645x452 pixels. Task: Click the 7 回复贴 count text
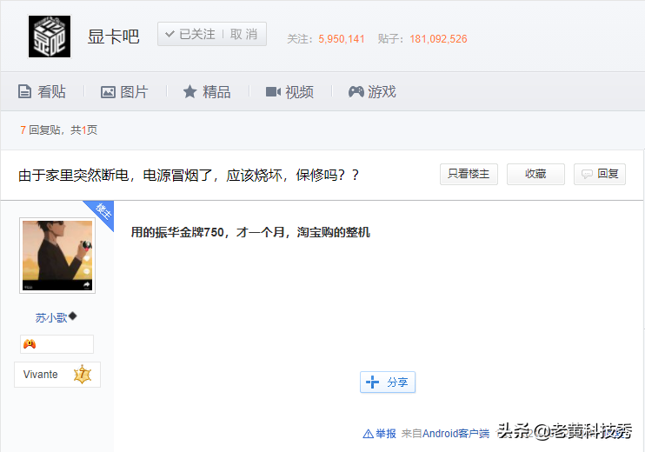[40, 130]
